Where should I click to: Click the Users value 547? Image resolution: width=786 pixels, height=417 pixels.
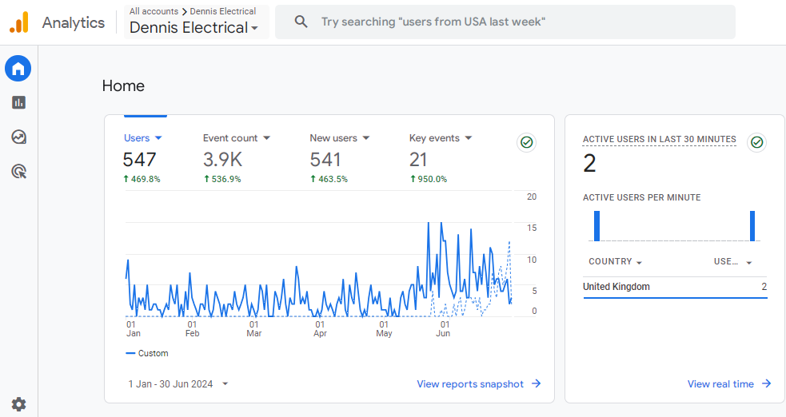click(x=139, y=160)
